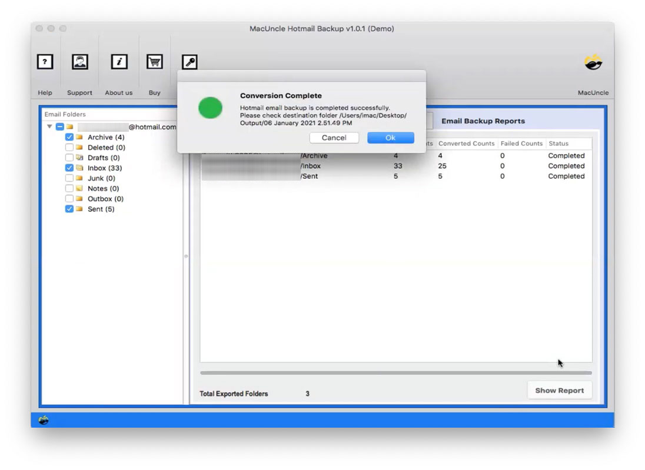Screen dimensions: 645x470
Task: Select the activation key icon in toolbar
Action: 189,61
